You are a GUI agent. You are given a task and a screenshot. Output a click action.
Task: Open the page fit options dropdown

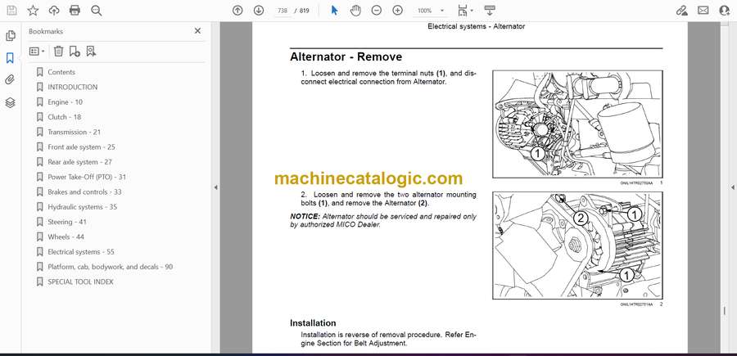tap(464, 11)
